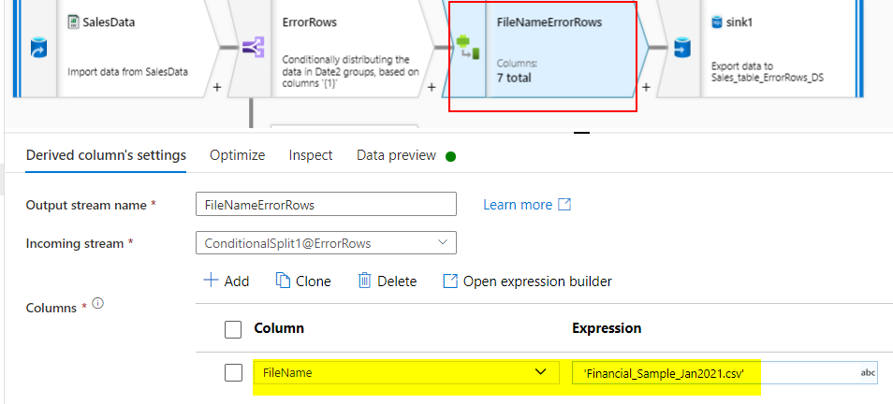The width and height of the screenshot is (893, 404).
Task: Click the ErrorRows conditional split icon
Action: click(253, 48)
